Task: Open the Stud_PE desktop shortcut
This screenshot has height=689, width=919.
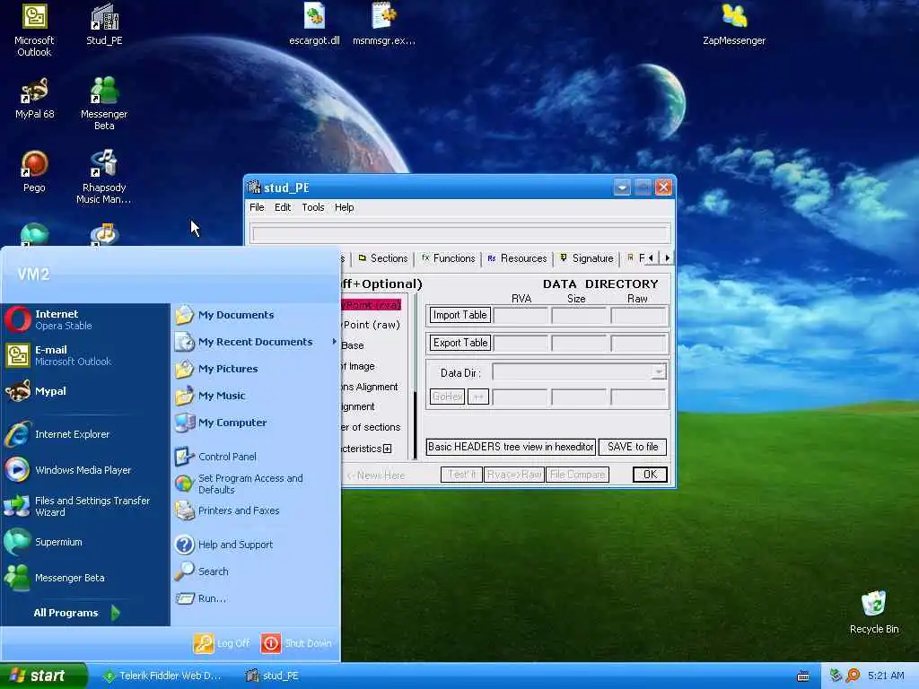Action: 104,24
